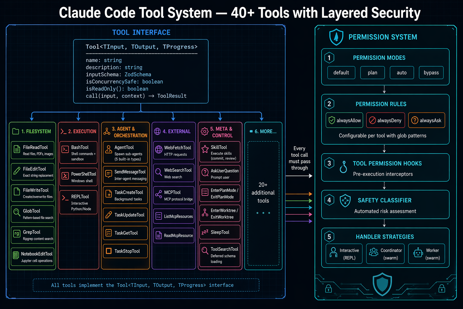Viewport: 463px width, 309px height.
Task: Click the AgentTool person icon
Action: click(x=109, y=149)
